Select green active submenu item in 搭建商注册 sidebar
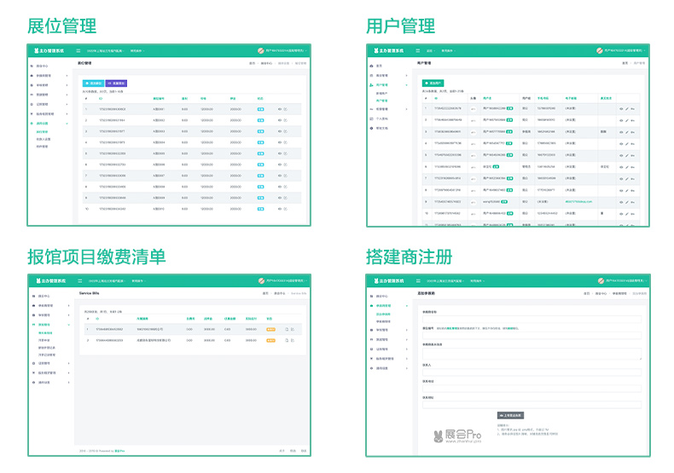674x473 pixels. 383,314
